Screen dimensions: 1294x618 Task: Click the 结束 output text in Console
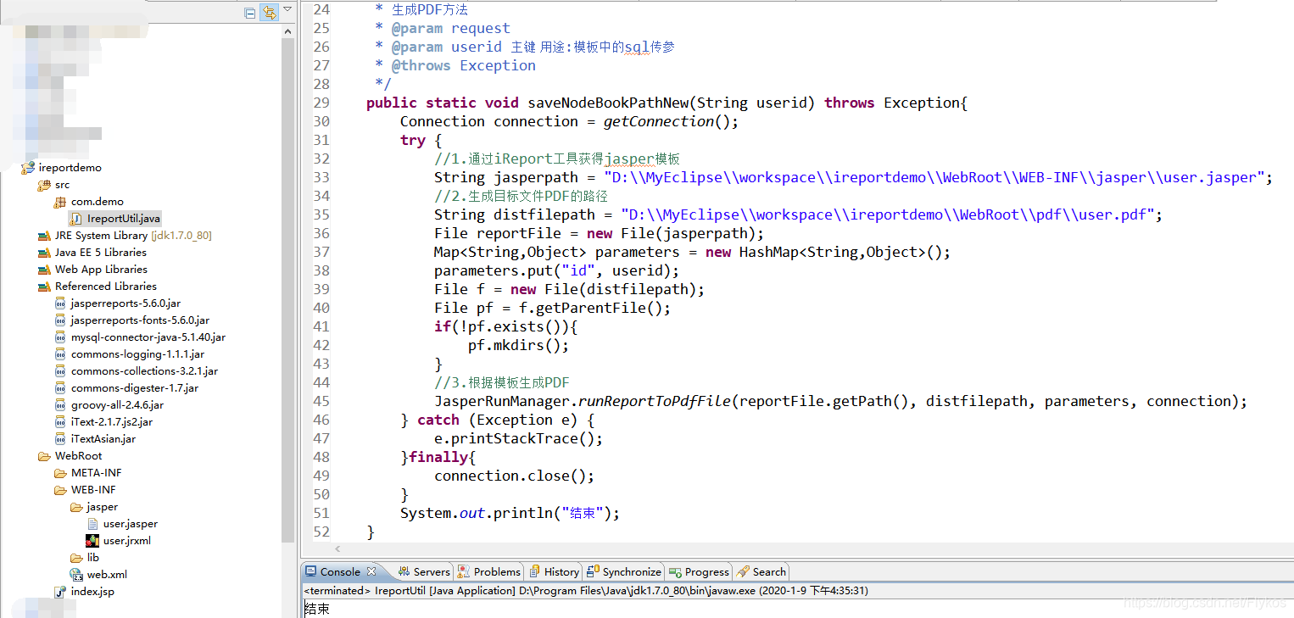click(x=317, y=609)
